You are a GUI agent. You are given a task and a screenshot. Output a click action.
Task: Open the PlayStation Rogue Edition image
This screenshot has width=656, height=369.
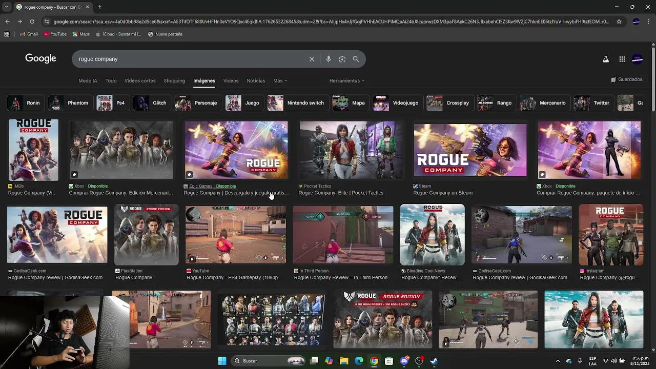[146, 235]
